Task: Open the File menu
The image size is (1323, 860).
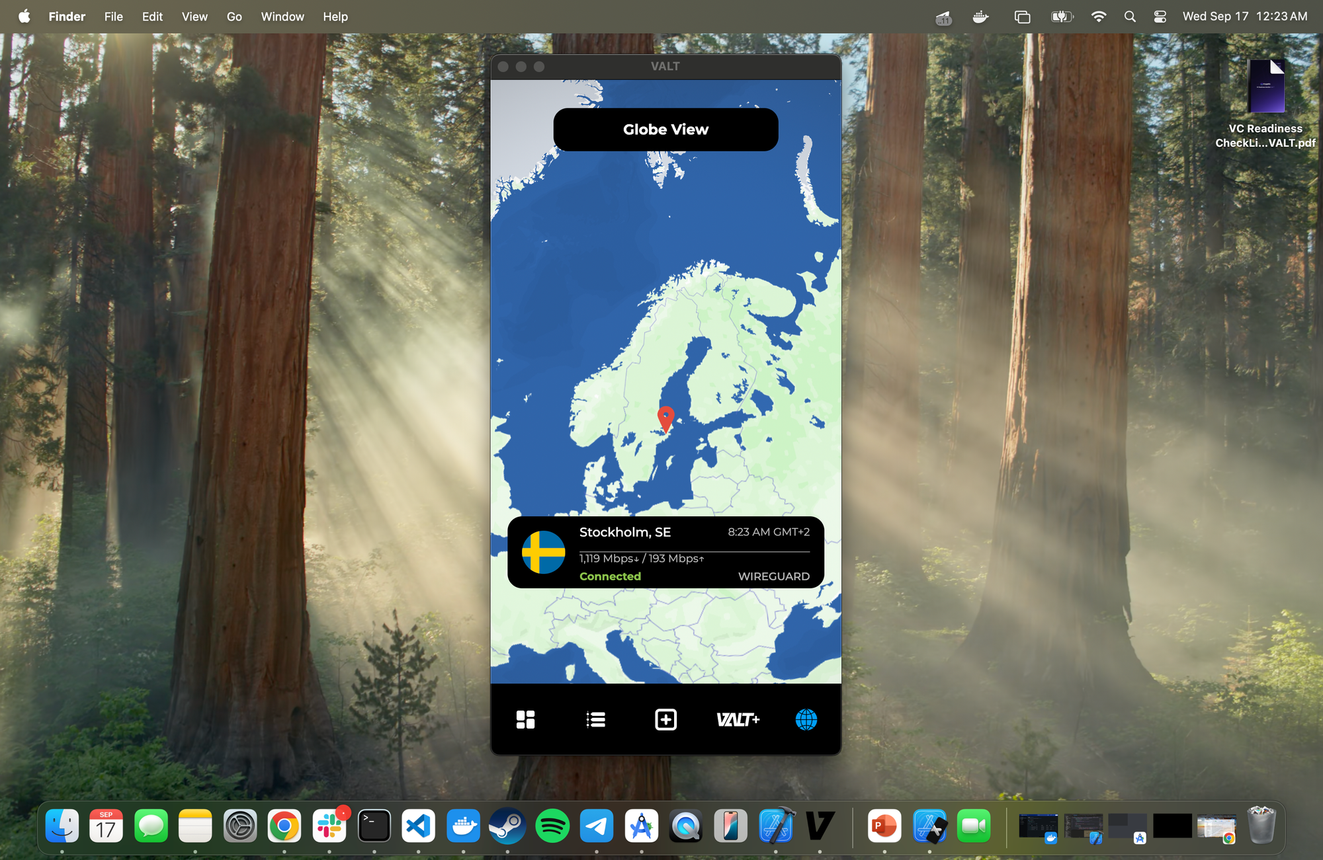Action: (x=114, y=17)
